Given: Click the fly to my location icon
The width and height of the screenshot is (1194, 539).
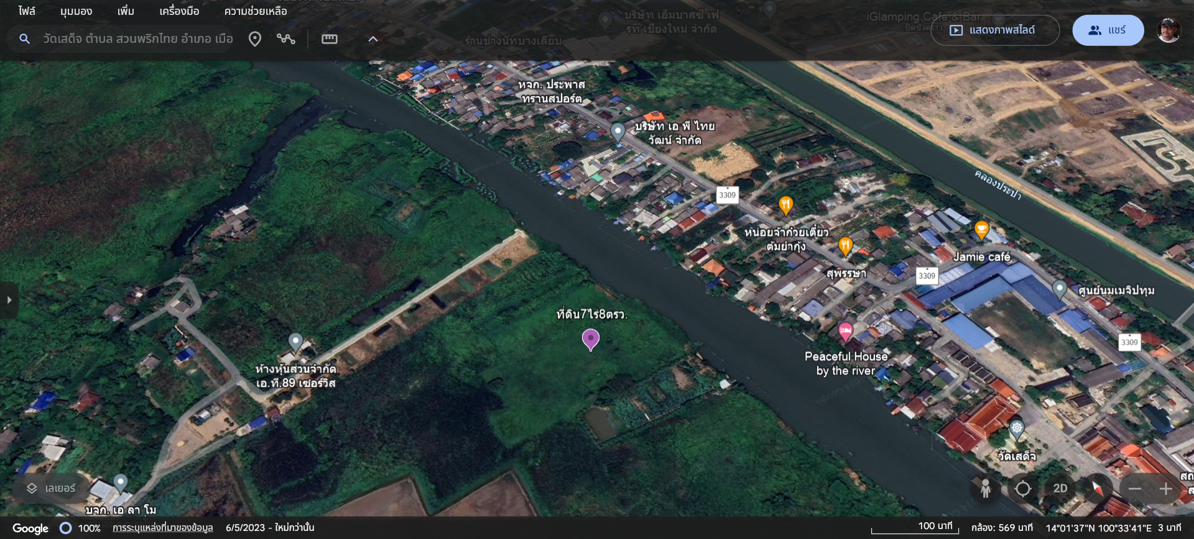Looking at the screenshot, I should pos(1022,489).
